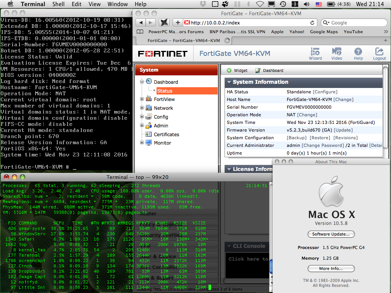
Task: Click the Dropbox menu bar icon
Action: point(203,4)
